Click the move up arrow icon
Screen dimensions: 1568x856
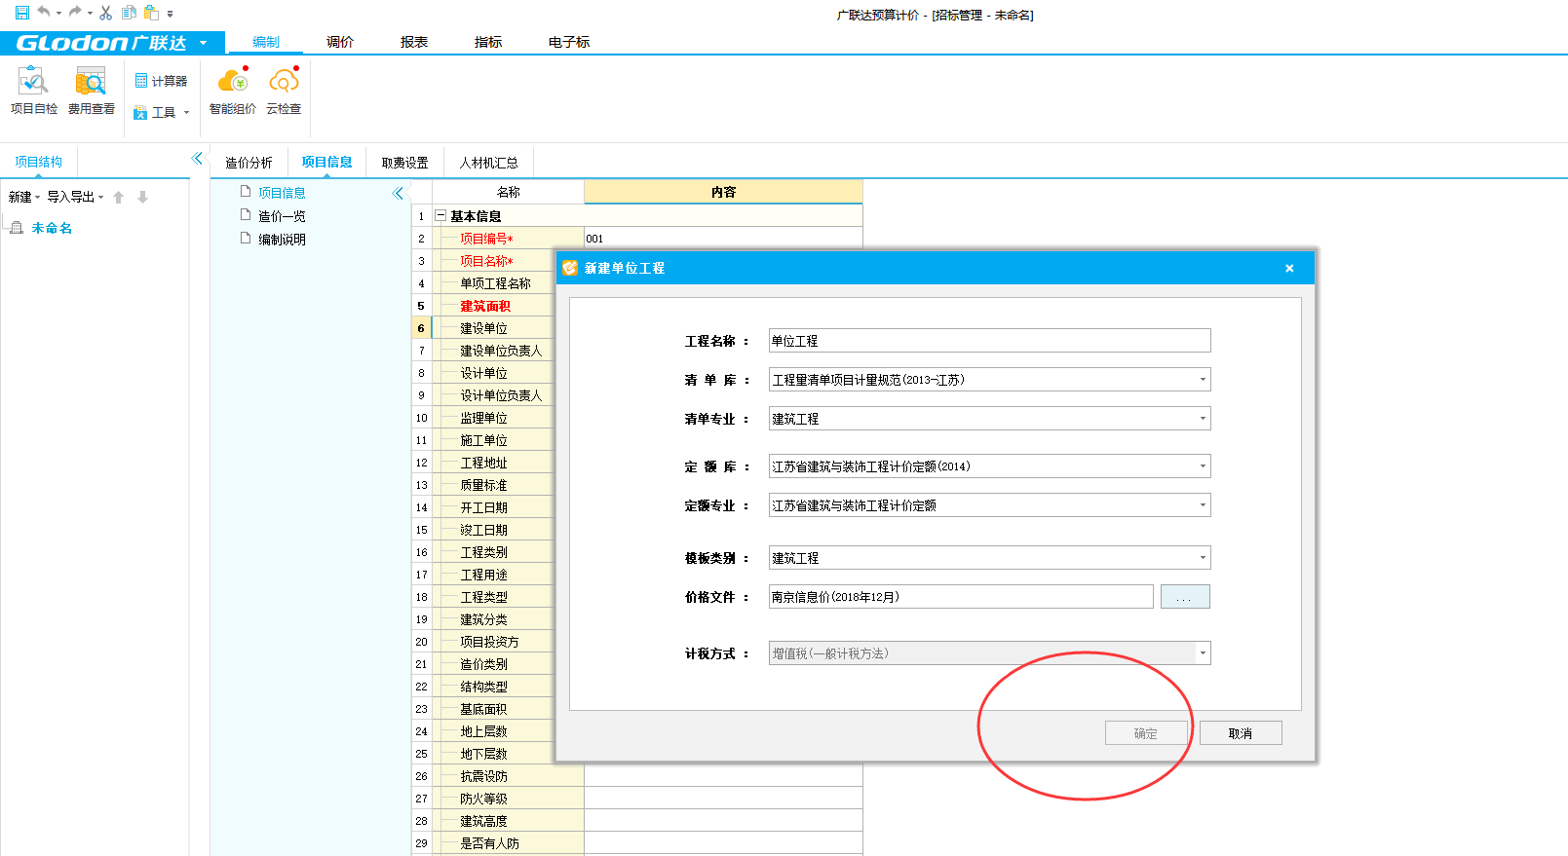119,197
